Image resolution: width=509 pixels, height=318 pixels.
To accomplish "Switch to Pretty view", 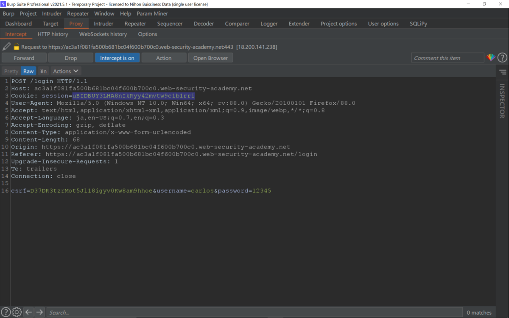I will 11,71.
